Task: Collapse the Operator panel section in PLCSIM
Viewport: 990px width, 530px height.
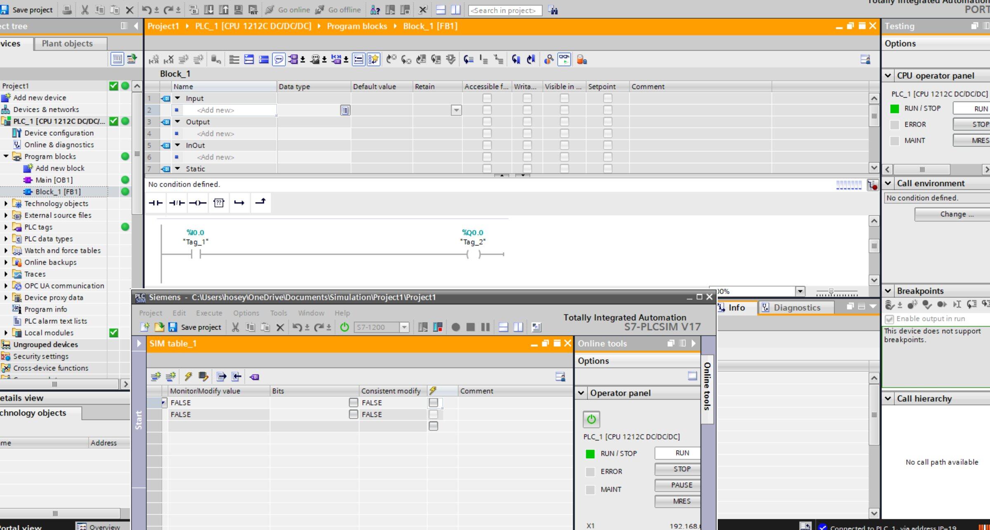Action: pyautogui.click(x=581, y=393)
